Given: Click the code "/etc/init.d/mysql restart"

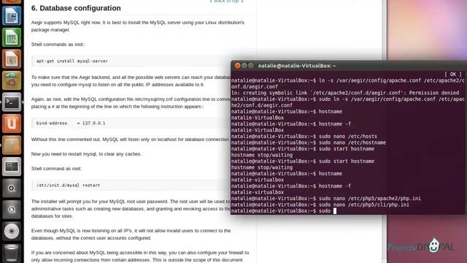Looking at the screenshot, I should pos(68,185).
